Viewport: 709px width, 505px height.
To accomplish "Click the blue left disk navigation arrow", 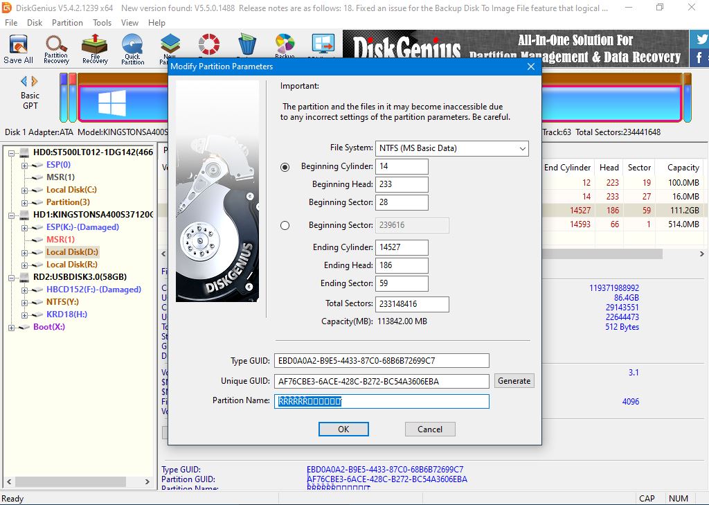I will click(x=24, y=81).
